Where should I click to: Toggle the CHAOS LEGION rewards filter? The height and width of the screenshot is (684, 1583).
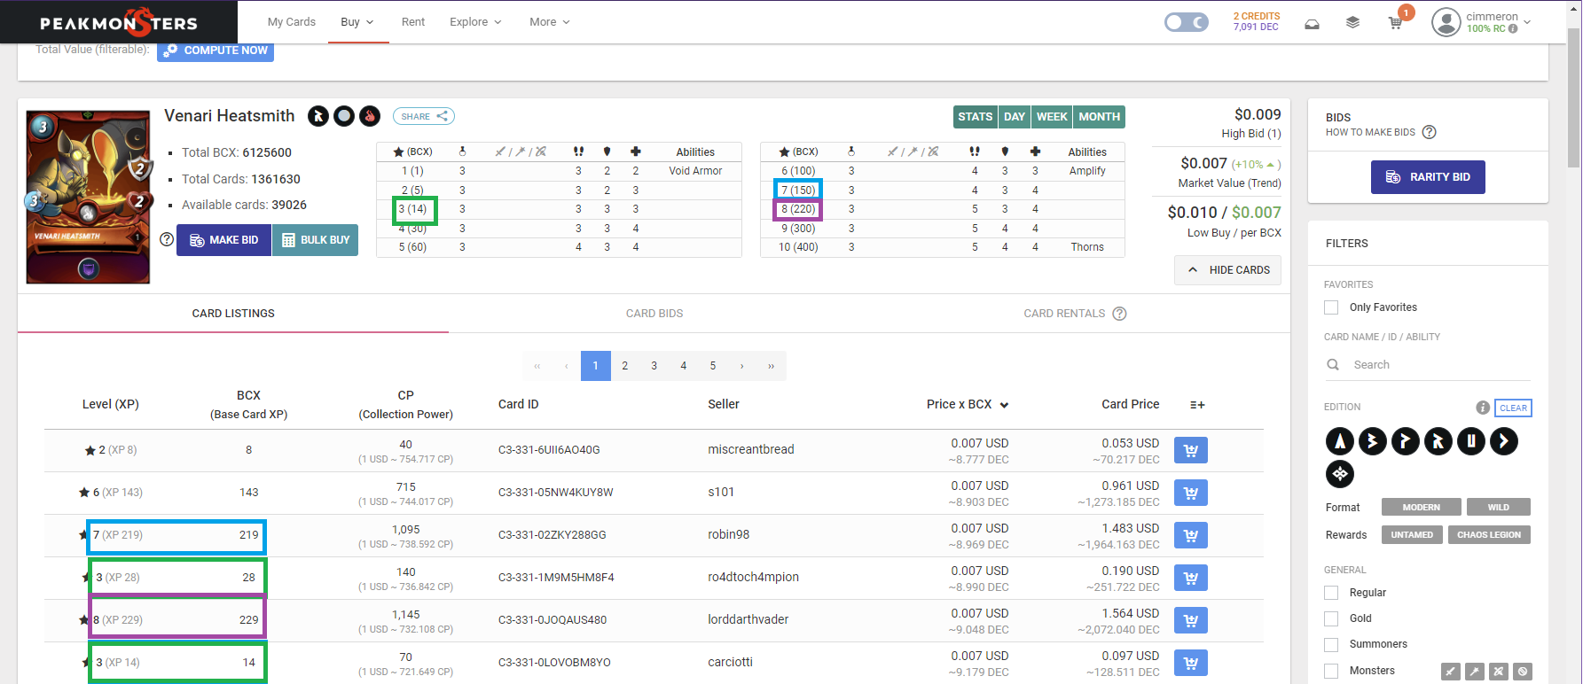tap(1489, 535)
